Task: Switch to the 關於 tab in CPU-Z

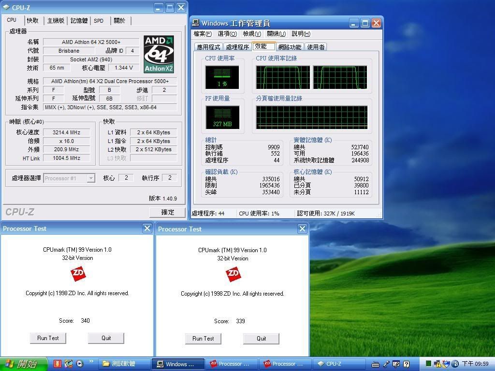Action: [119, 20]
